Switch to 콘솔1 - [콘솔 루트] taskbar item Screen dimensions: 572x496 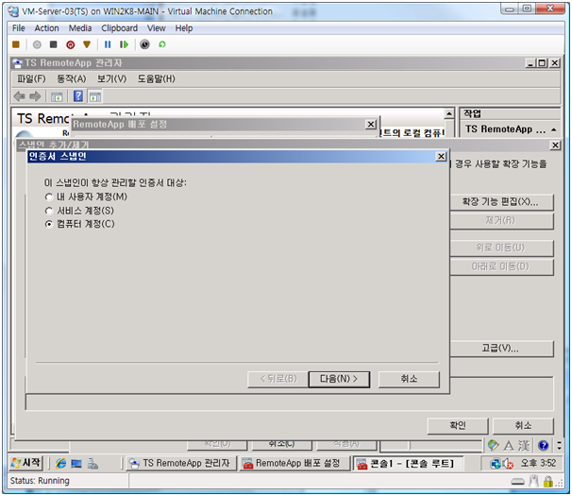[x=408, y=464]
